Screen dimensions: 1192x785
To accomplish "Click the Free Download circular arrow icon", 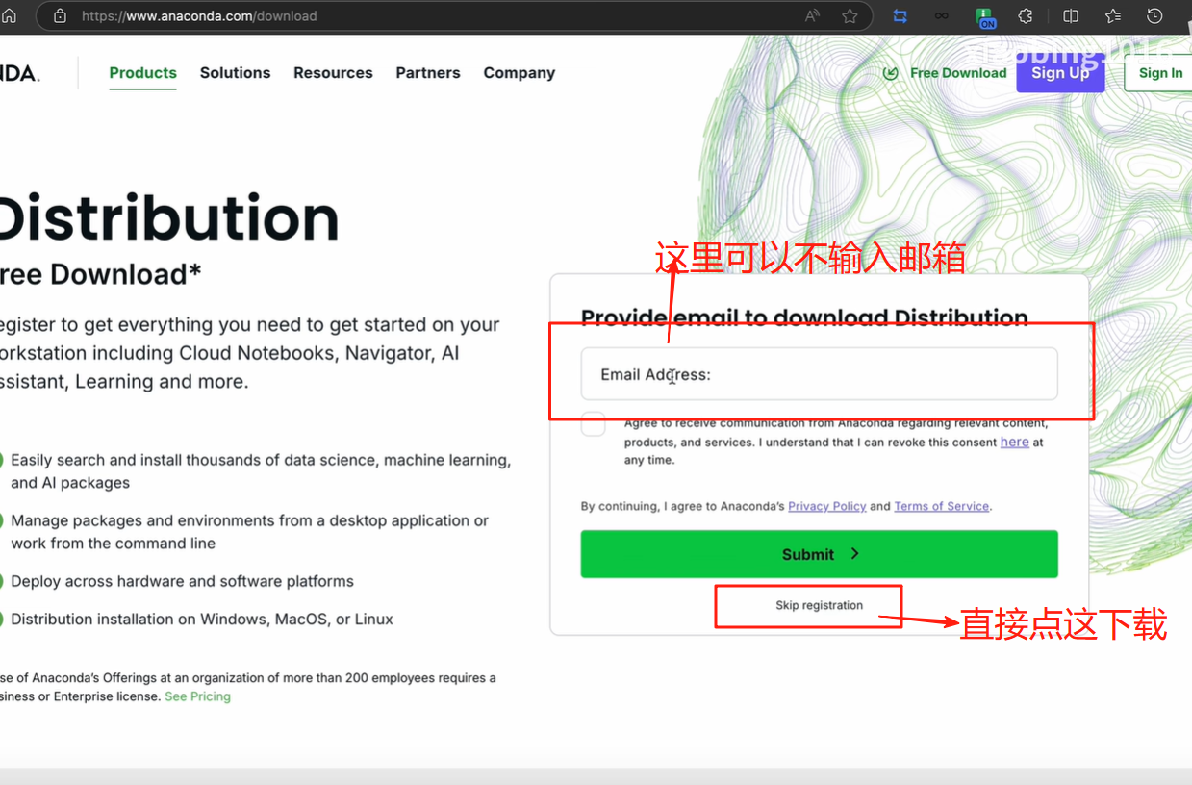I will (x=891, y=73).
